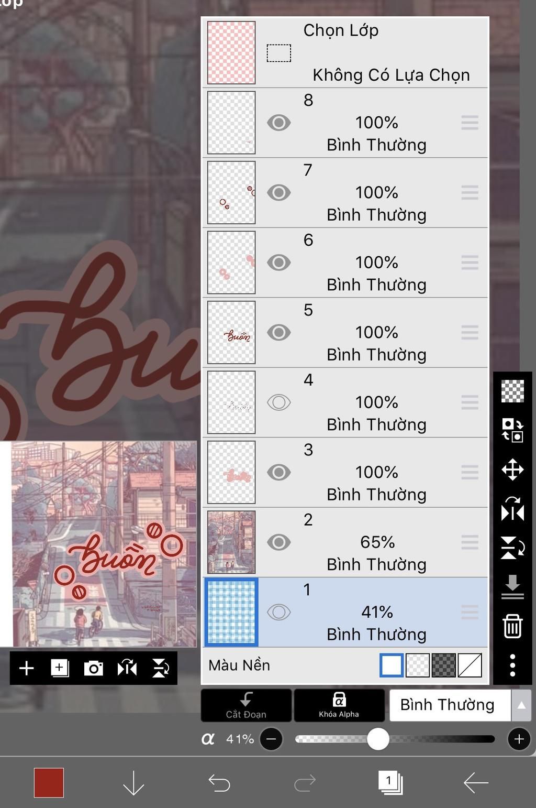Choose the white Màu Nền background swatch
The image size is (536, 808).
[391, 665]
